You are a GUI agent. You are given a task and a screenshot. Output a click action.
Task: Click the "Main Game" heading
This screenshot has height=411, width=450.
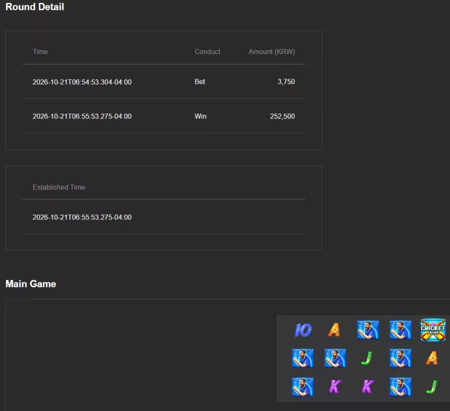[31, 284]
